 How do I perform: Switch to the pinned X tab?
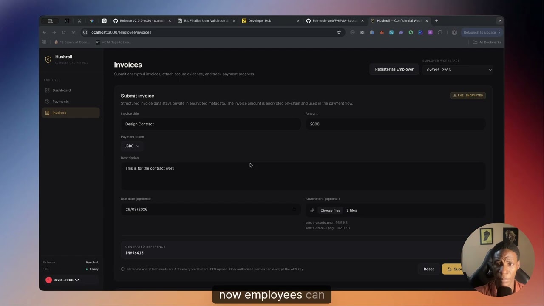click(x=79, y=20)
